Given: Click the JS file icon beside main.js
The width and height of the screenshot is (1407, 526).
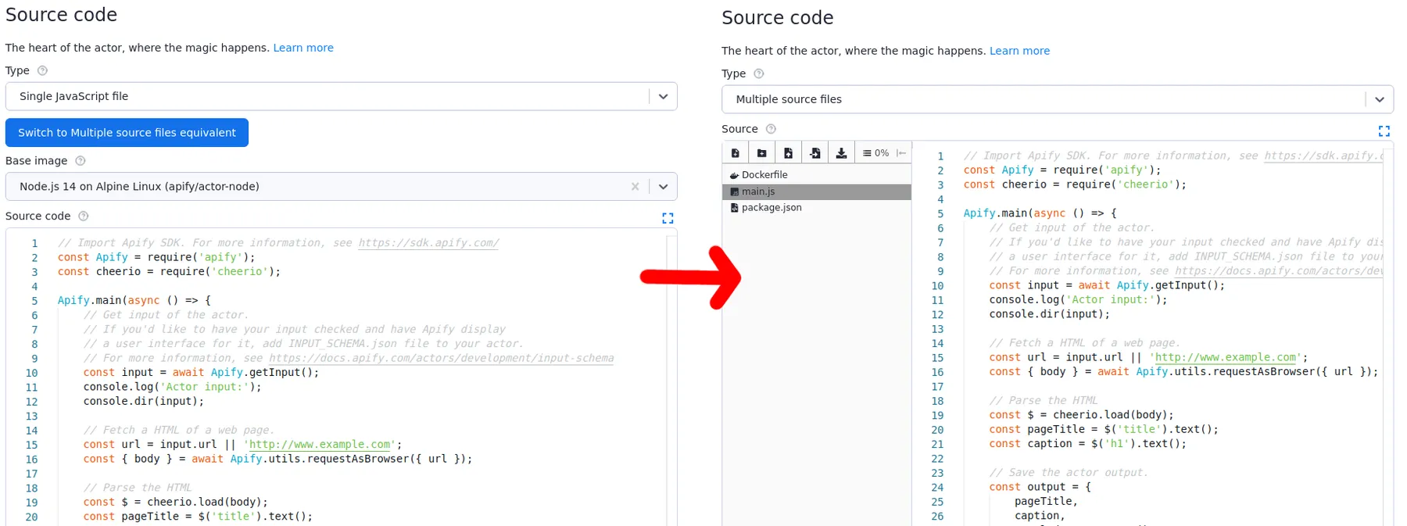Looking at the screenshot, I should 734,191.
